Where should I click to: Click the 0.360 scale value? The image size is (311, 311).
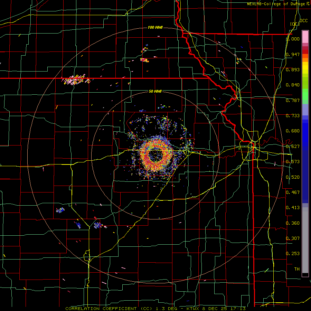tap(293, 223)
